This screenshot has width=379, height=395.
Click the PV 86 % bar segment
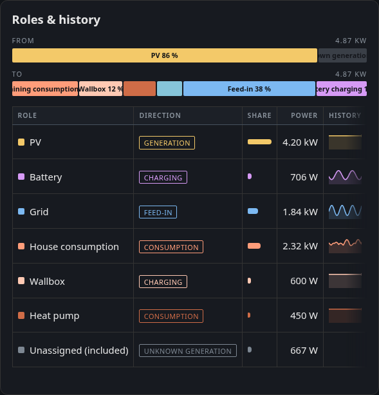165,55
